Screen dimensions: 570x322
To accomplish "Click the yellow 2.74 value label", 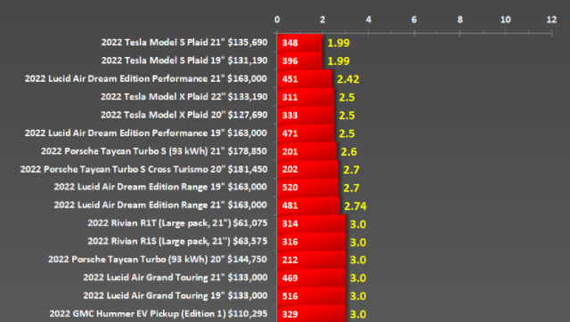I will coord(355,206).
